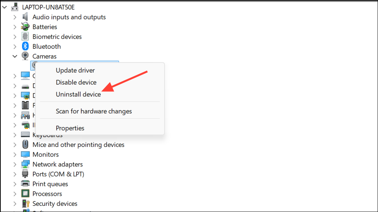Click Scan for hardware changes

[x=94, y=111]
